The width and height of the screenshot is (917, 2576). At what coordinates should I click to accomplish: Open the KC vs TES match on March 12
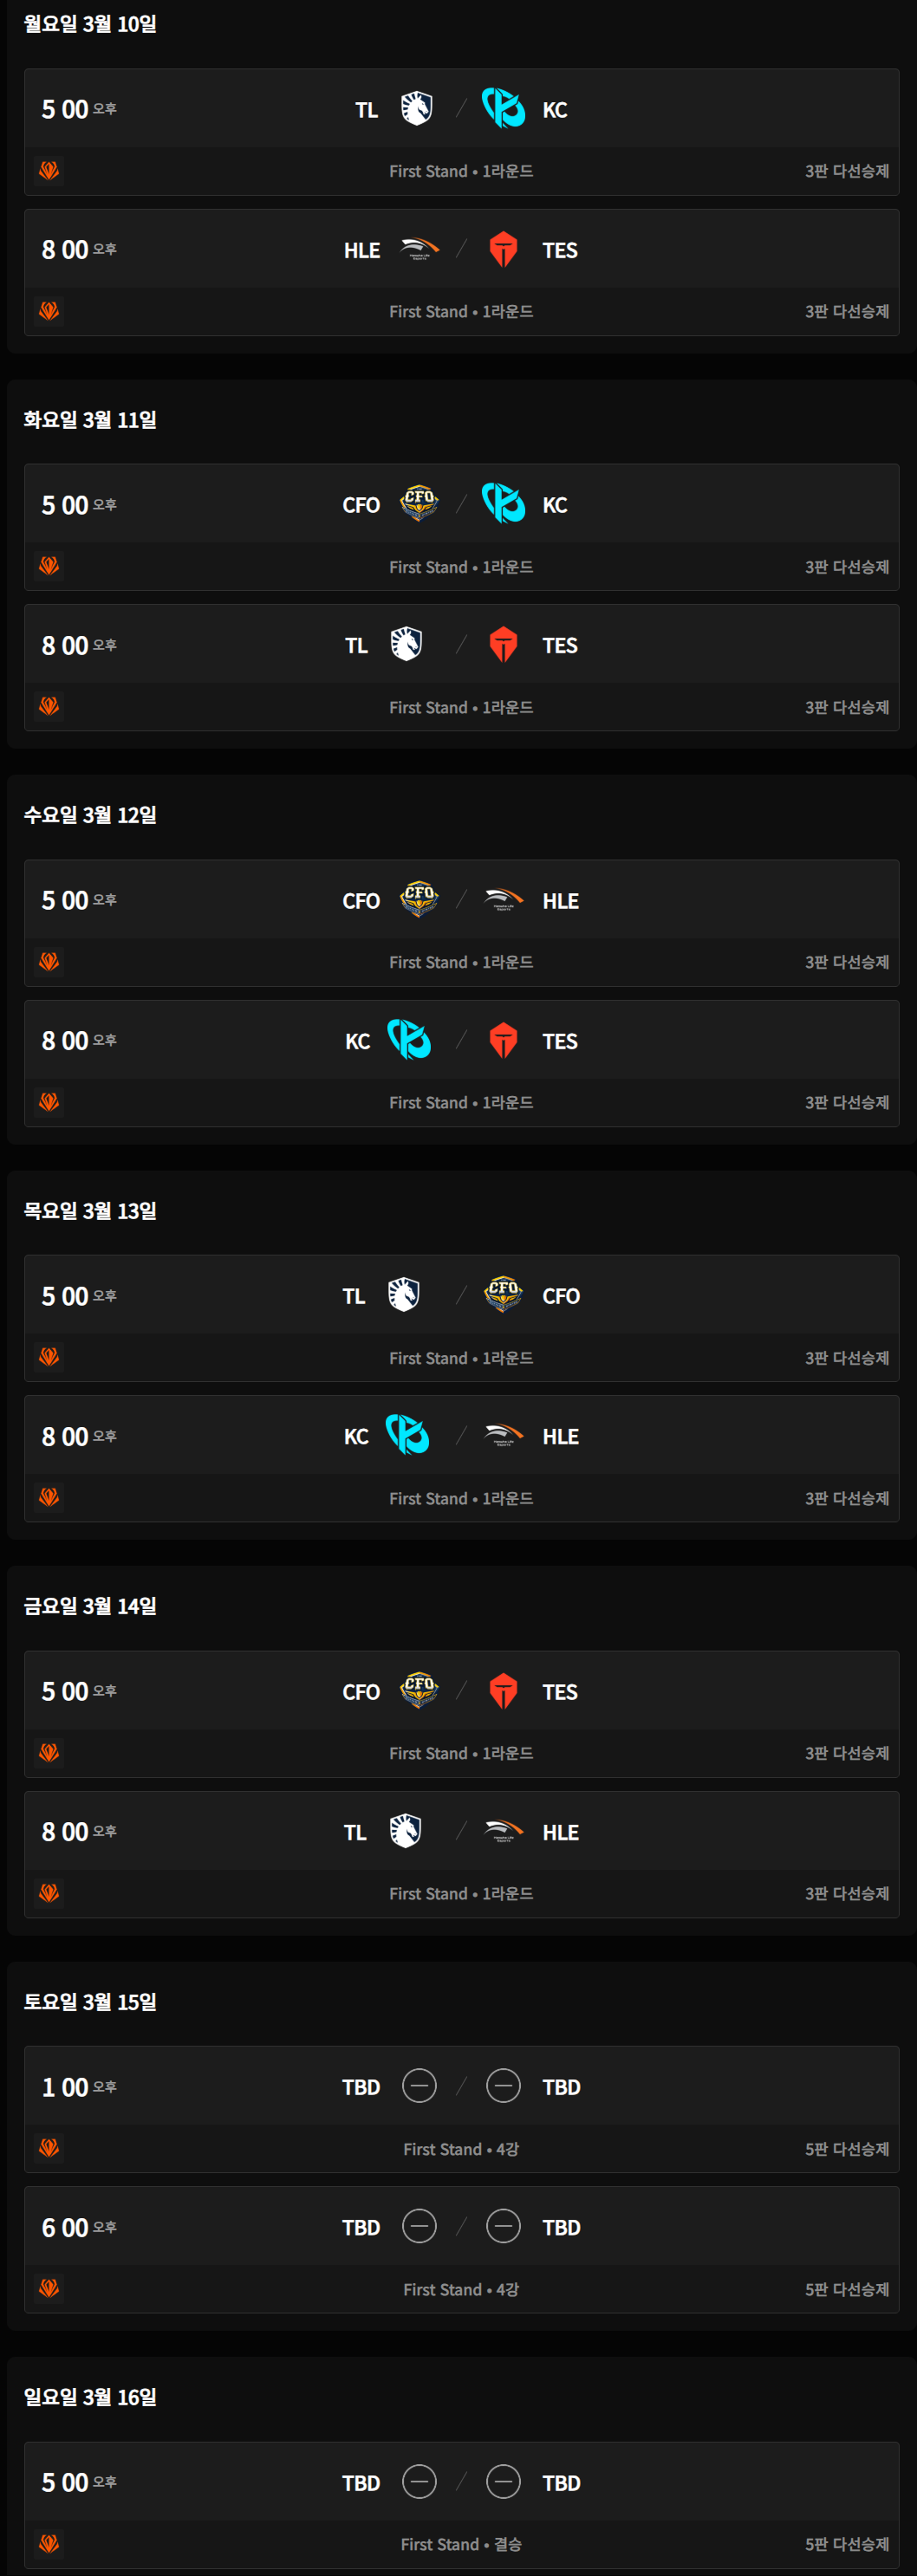pyautogui.click(x=460, y=1041)
